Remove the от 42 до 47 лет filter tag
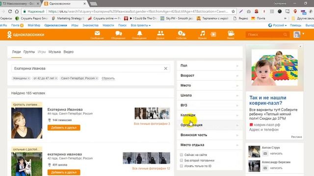Image resolution: width=314 pixels, height=176 pixels. pos(56,78)
